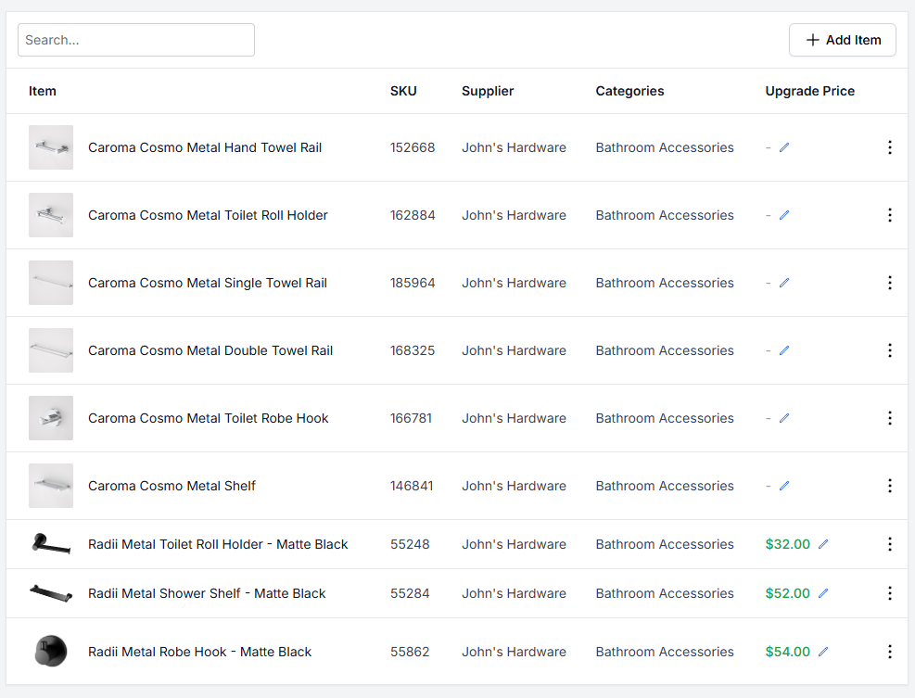
Task: Edit upgrade price for Caroma Single Towel Rail
Action: [784, 283]
